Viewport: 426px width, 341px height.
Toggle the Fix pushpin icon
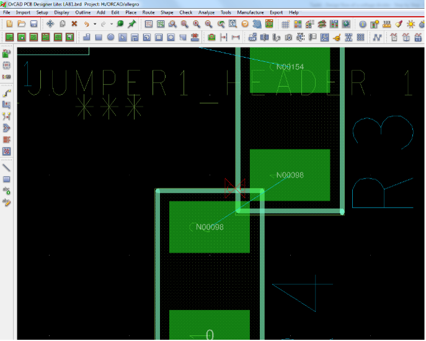[x=131, y=24]
